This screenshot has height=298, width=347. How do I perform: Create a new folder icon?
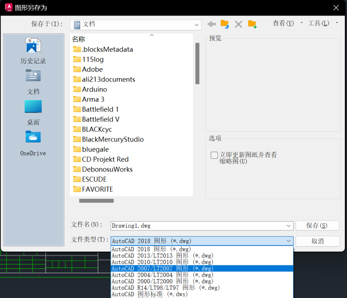tap(252, 24)
